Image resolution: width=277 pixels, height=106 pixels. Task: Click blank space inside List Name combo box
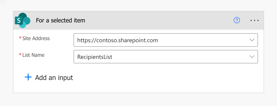coord(183,57)
